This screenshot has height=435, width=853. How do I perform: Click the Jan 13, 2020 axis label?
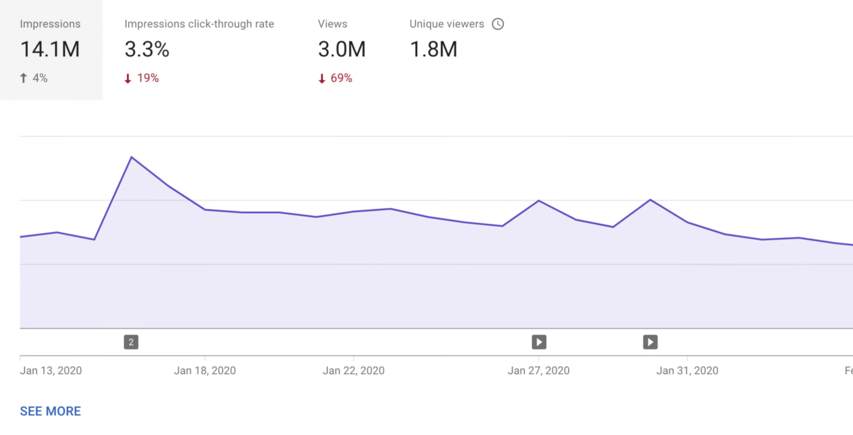click(51, 370)
